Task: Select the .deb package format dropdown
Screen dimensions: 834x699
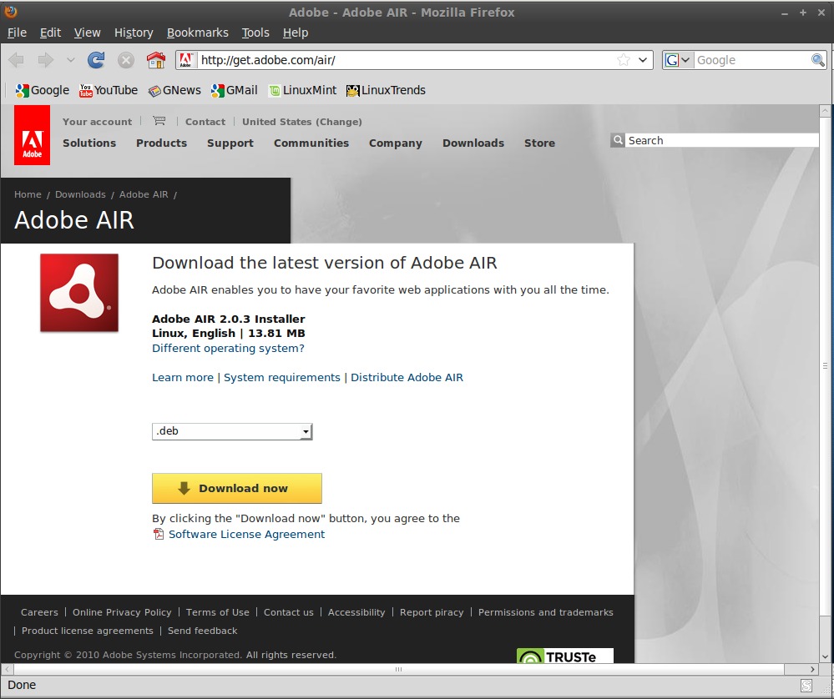Action: click(x=232, y=431)
